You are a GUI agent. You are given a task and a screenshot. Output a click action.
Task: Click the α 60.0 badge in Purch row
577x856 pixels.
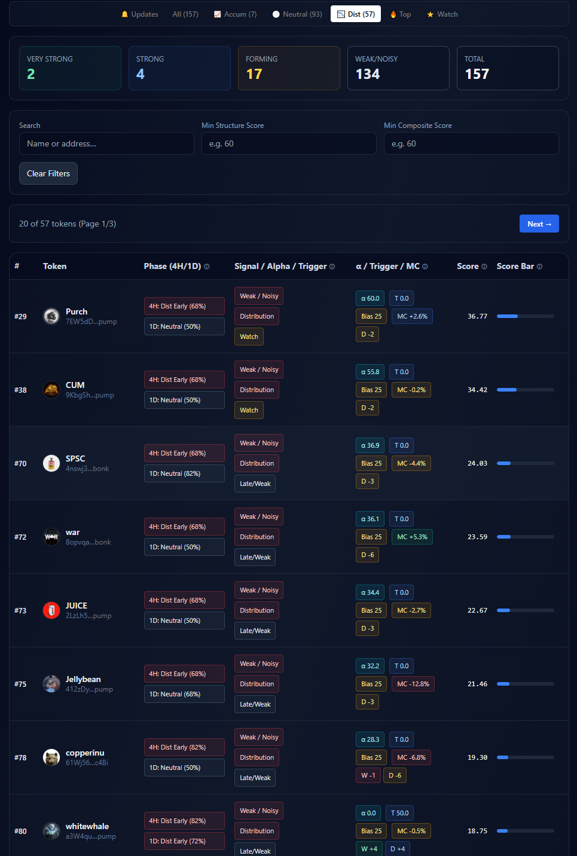coord(370,298)
